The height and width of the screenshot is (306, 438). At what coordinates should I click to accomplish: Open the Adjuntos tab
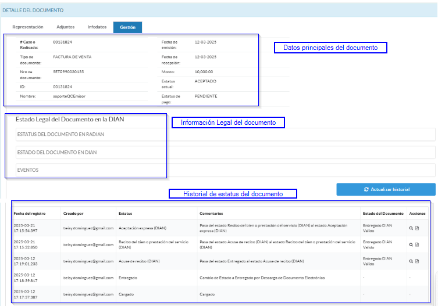[x=65, y=27]
